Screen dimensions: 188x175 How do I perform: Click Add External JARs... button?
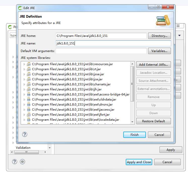[x=153, y=65]
